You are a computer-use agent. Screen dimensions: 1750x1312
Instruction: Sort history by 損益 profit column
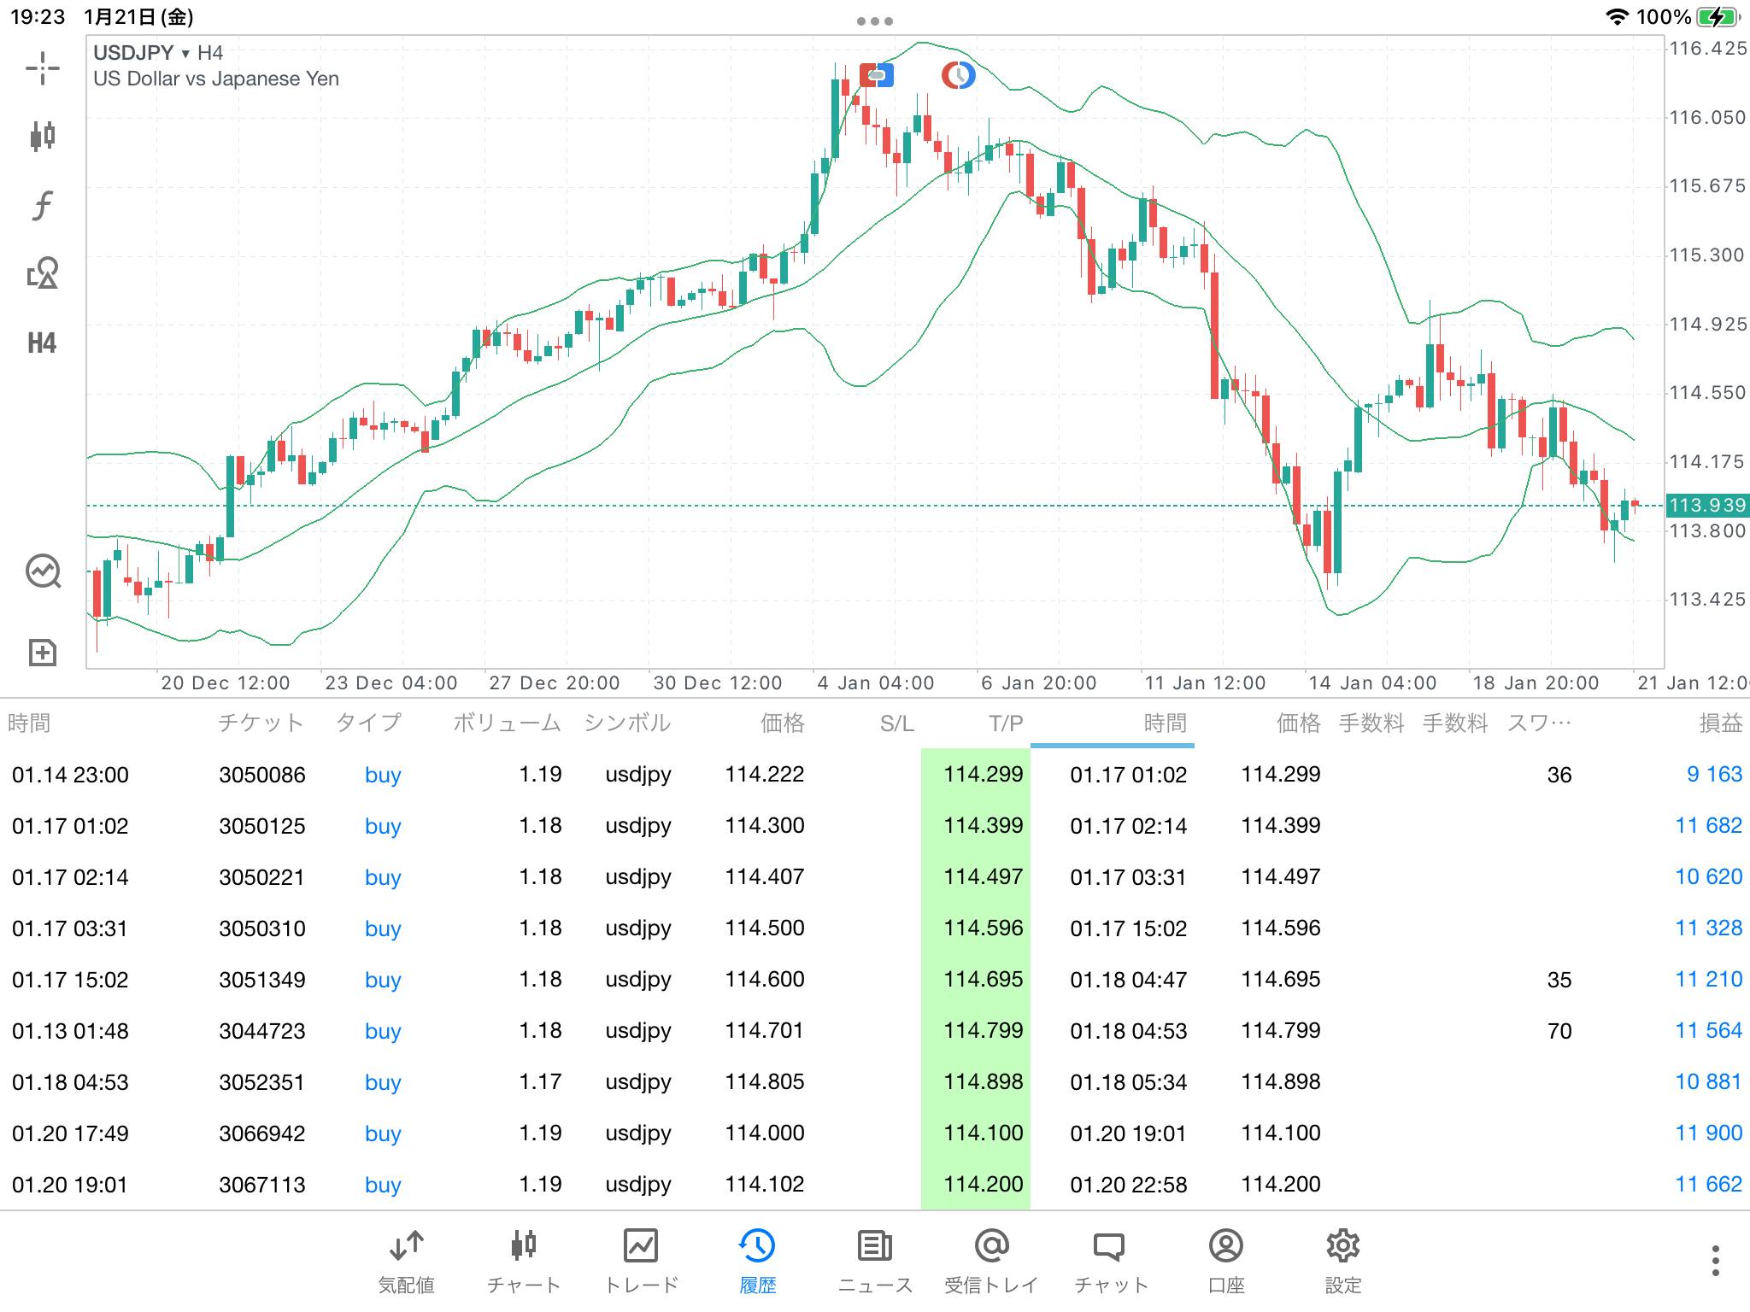(x=1719, y=723)
